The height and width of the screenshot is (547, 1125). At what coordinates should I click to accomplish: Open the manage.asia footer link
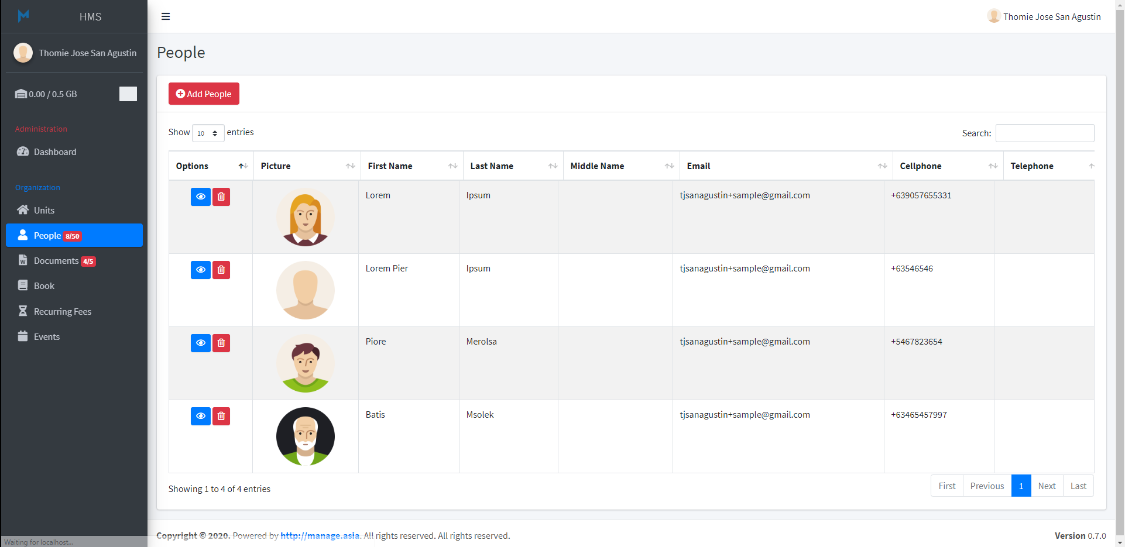click(x=320, y=536)
